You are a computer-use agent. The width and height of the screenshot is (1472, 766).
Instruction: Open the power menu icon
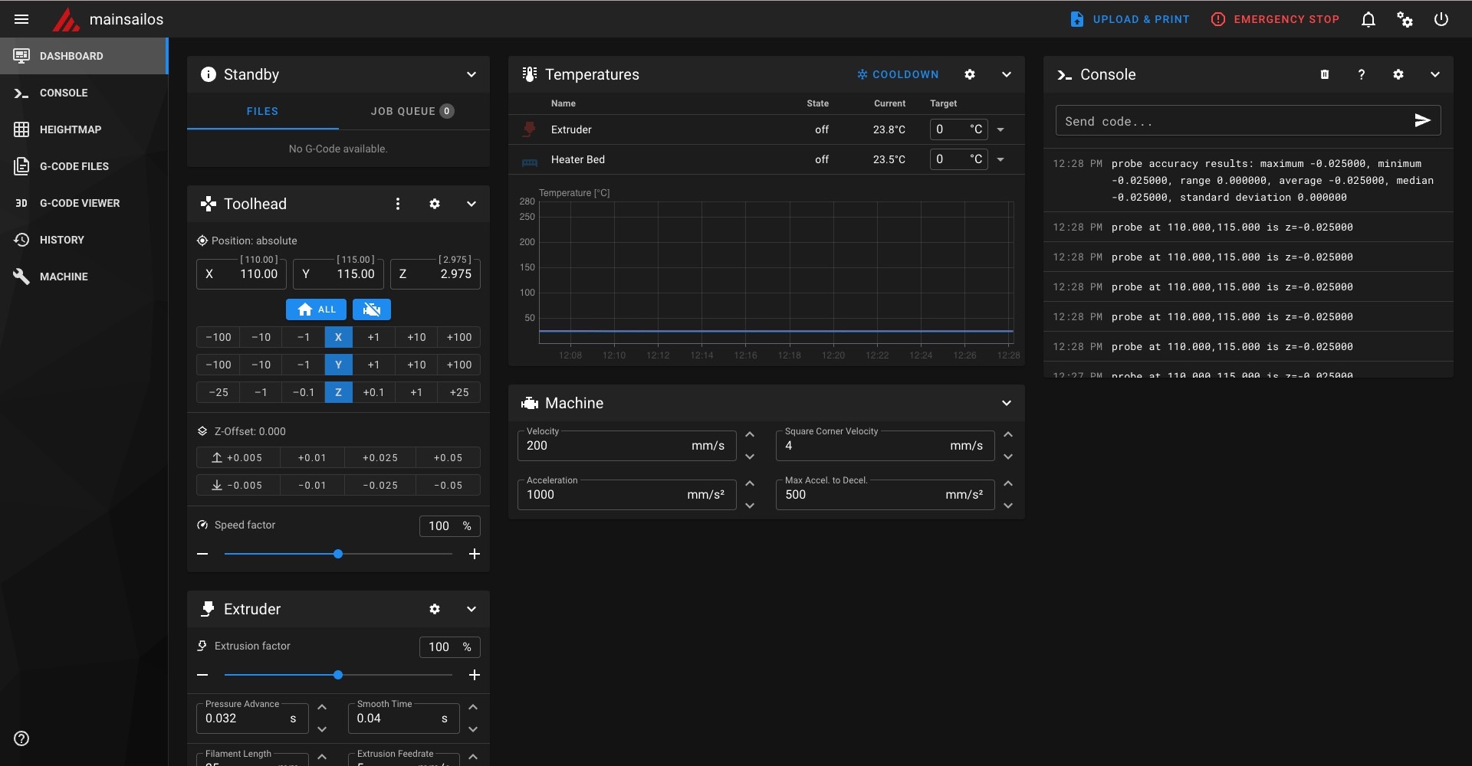(x=1441, y=19)
